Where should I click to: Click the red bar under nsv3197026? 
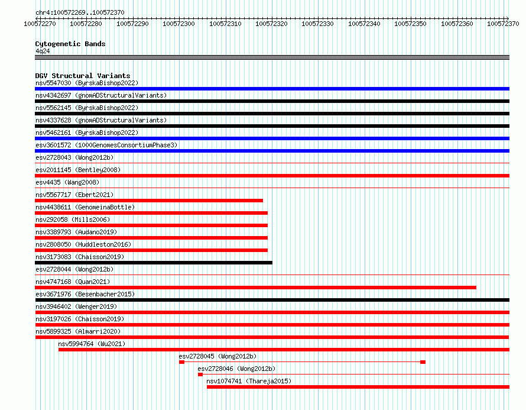pos(272,325)
